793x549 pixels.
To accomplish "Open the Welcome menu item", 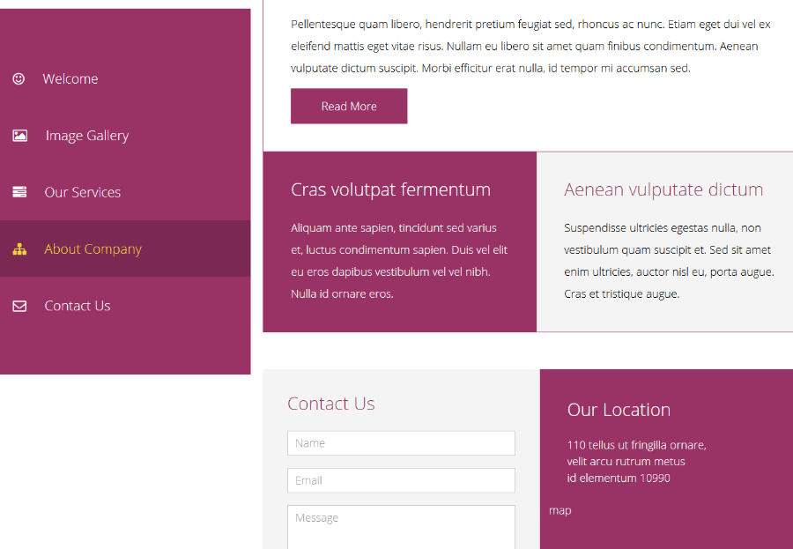I will [70, 79].
